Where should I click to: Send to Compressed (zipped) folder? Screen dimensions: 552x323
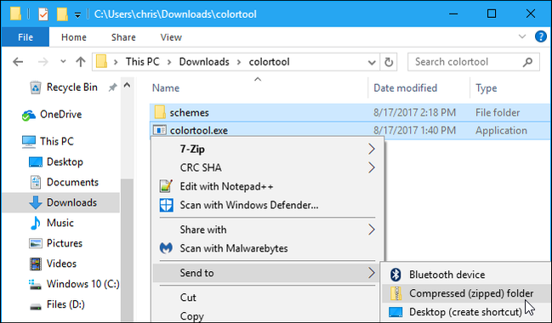coord(466,293)
